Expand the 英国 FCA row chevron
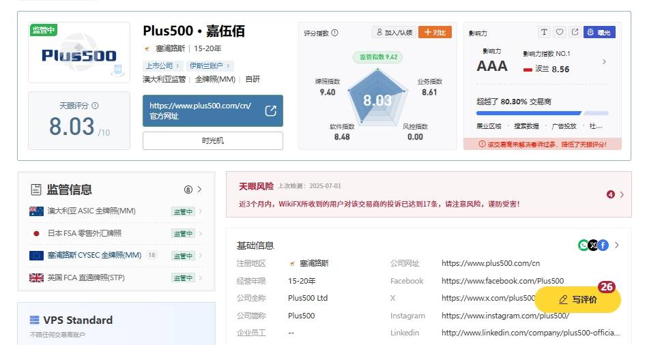Viewport: 647px width, 345px height. 201,277
